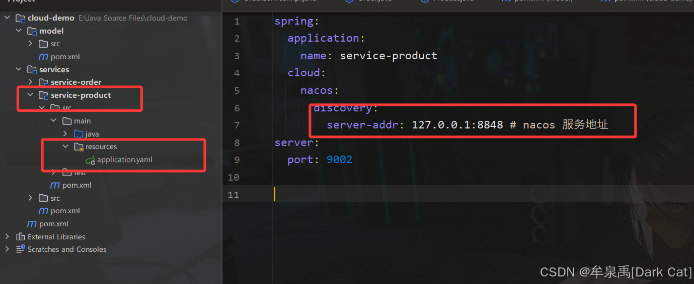Image resolution: width=694 pixels, height=284 pixels.
Task: Click the 'cloud:' key in the editor
Action: (x=307, y=73)
